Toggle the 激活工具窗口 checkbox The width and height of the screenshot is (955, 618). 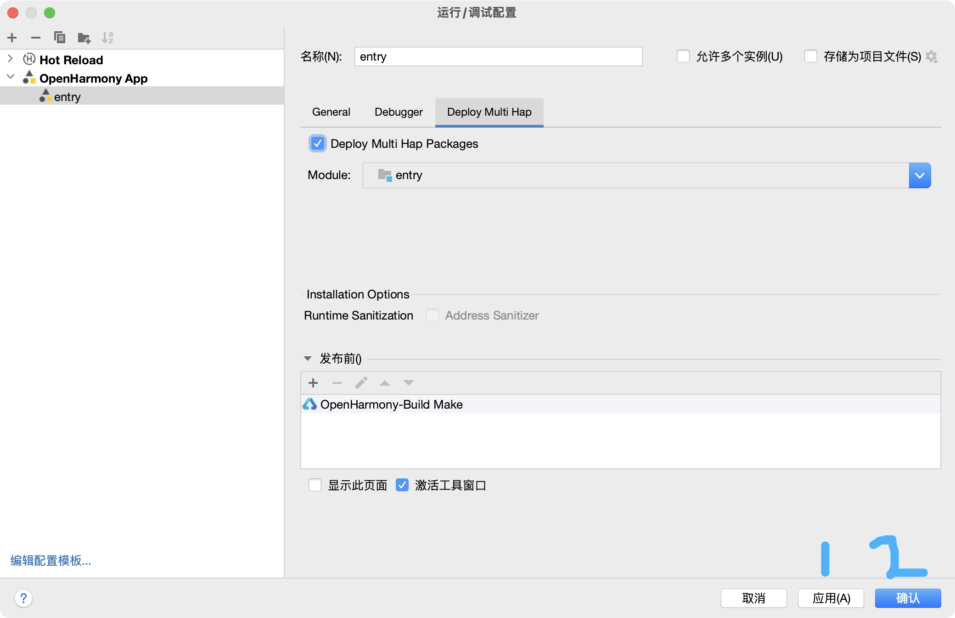(402, 485)
